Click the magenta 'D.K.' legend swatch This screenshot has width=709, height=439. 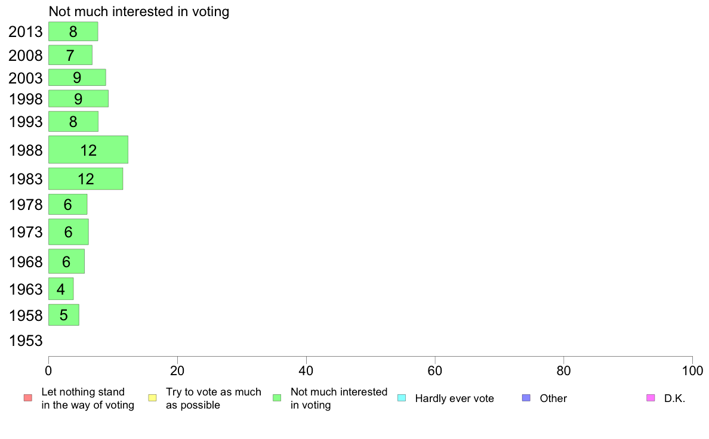coord(651,398)
